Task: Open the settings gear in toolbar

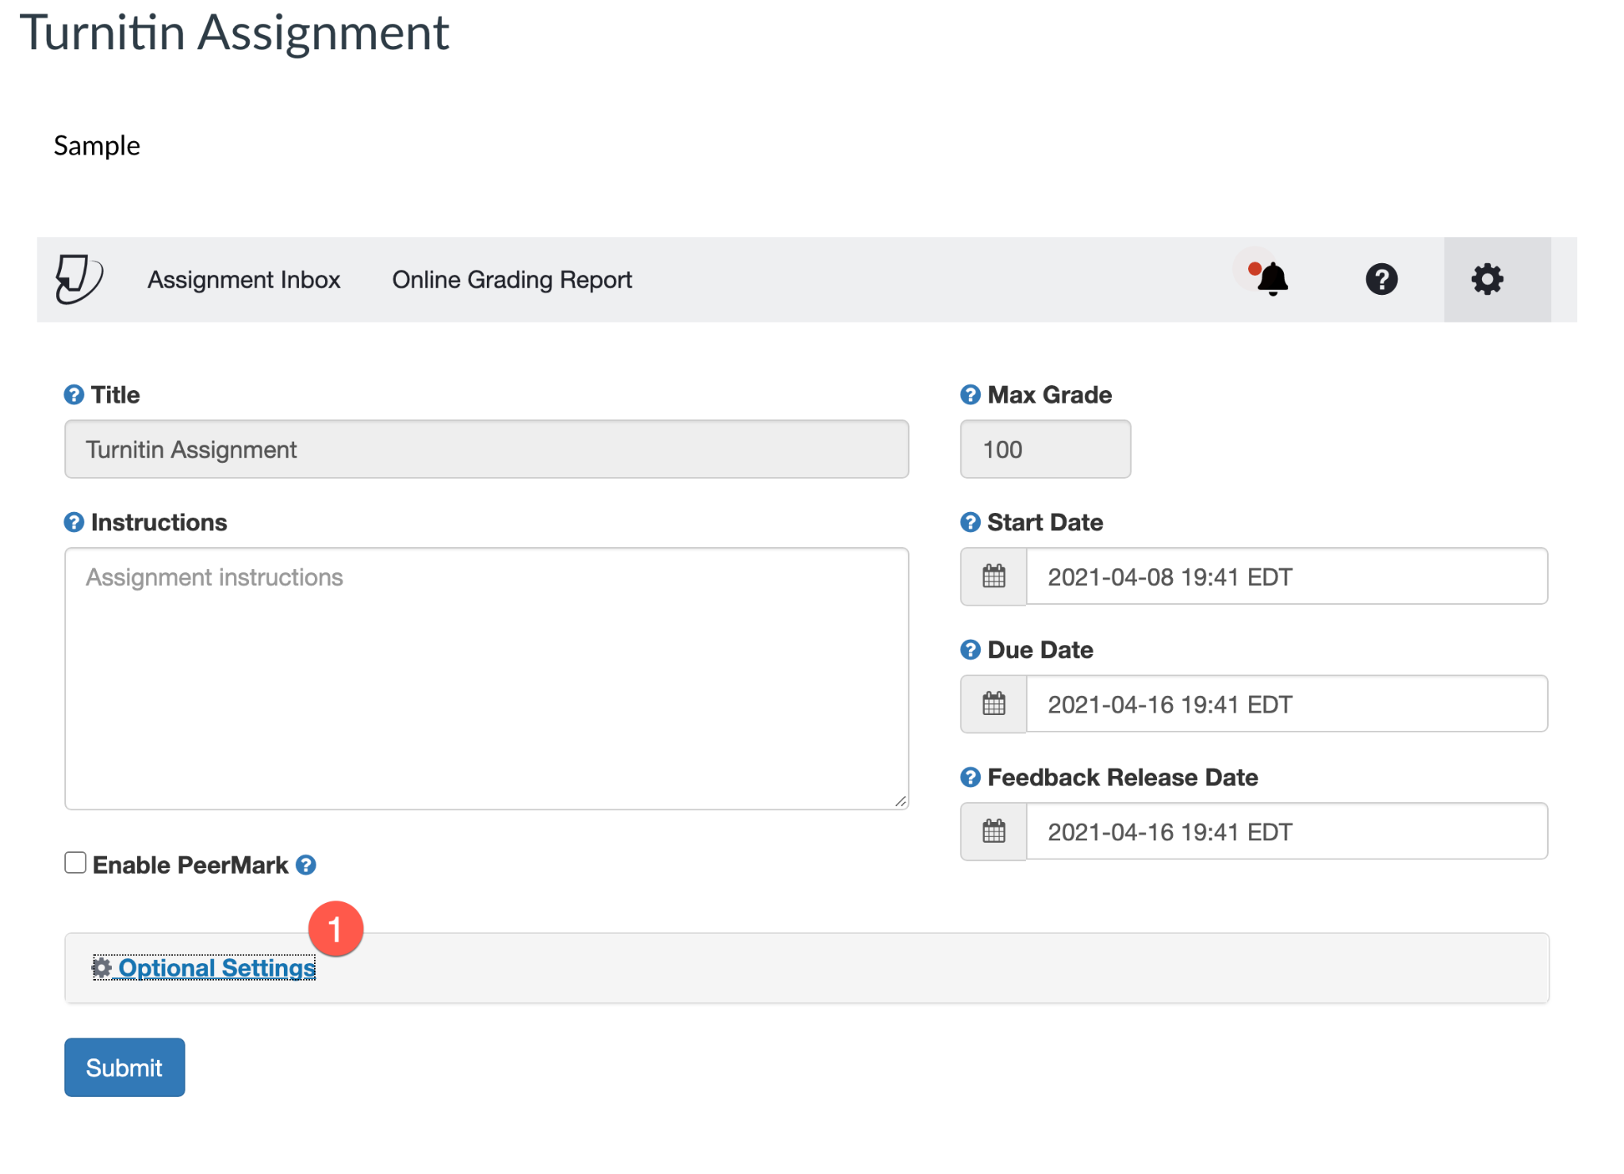Action: (x=1487, y=279)
